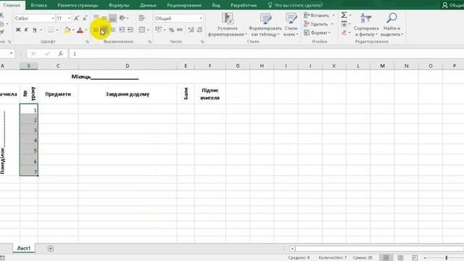This screenshot has width=464, height=261.
Task: Open the underline style dropdown arrow
Action: [41, 30]
